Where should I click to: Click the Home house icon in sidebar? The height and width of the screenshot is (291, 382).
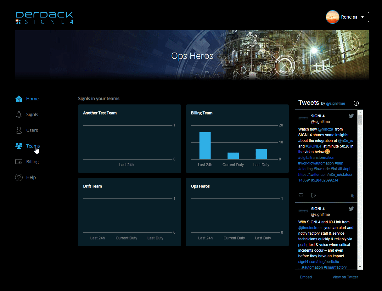coord(19,99)
